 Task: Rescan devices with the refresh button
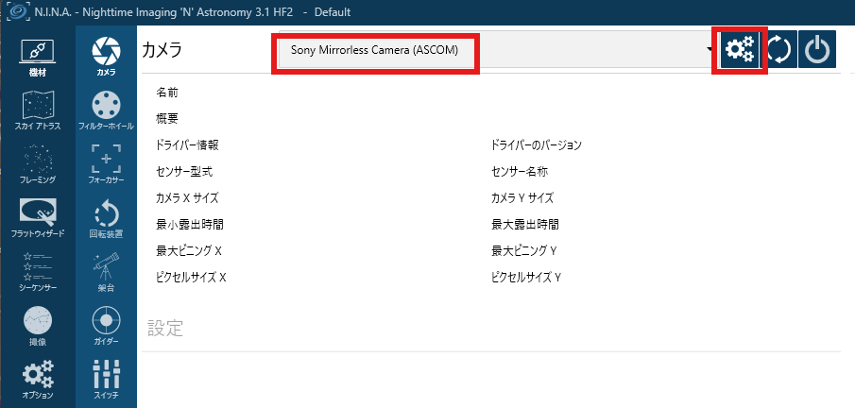pyautogui.click(x=778, y=50)
